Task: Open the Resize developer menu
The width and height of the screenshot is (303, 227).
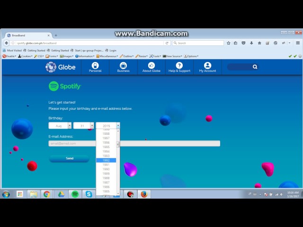Action: click(142, 56)
